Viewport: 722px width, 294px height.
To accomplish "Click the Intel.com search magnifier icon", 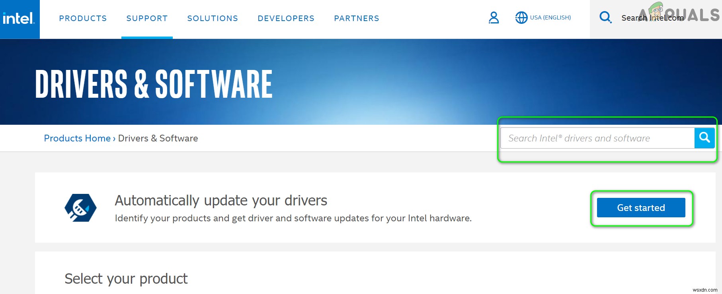I will (x=605, y=17).
